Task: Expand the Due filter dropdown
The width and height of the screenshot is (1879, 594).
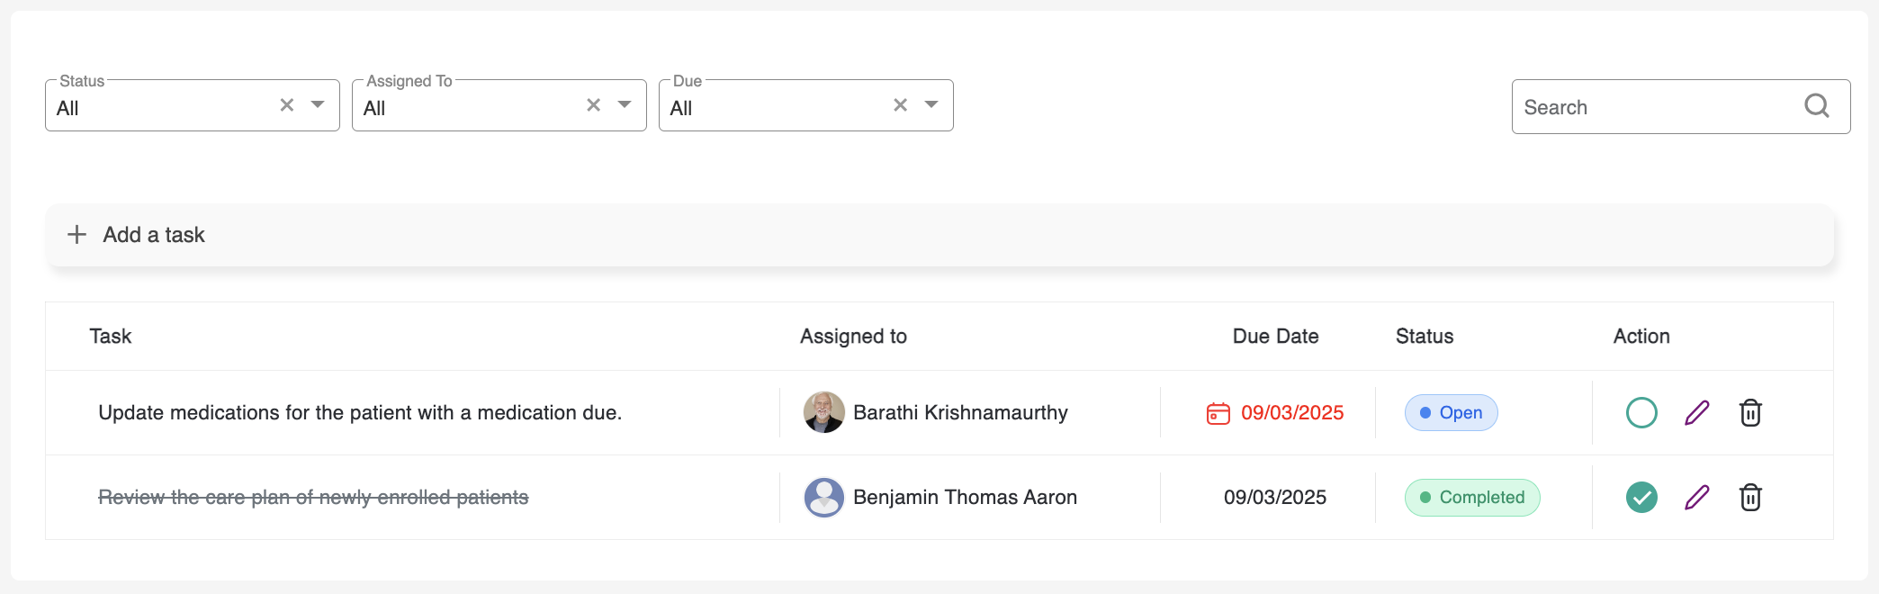Action: [x=931, y=105]
